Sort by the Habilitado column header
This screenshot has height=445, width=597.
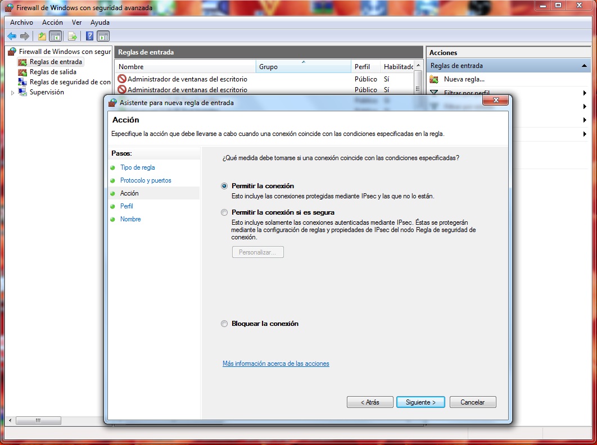tap(397, 67)
